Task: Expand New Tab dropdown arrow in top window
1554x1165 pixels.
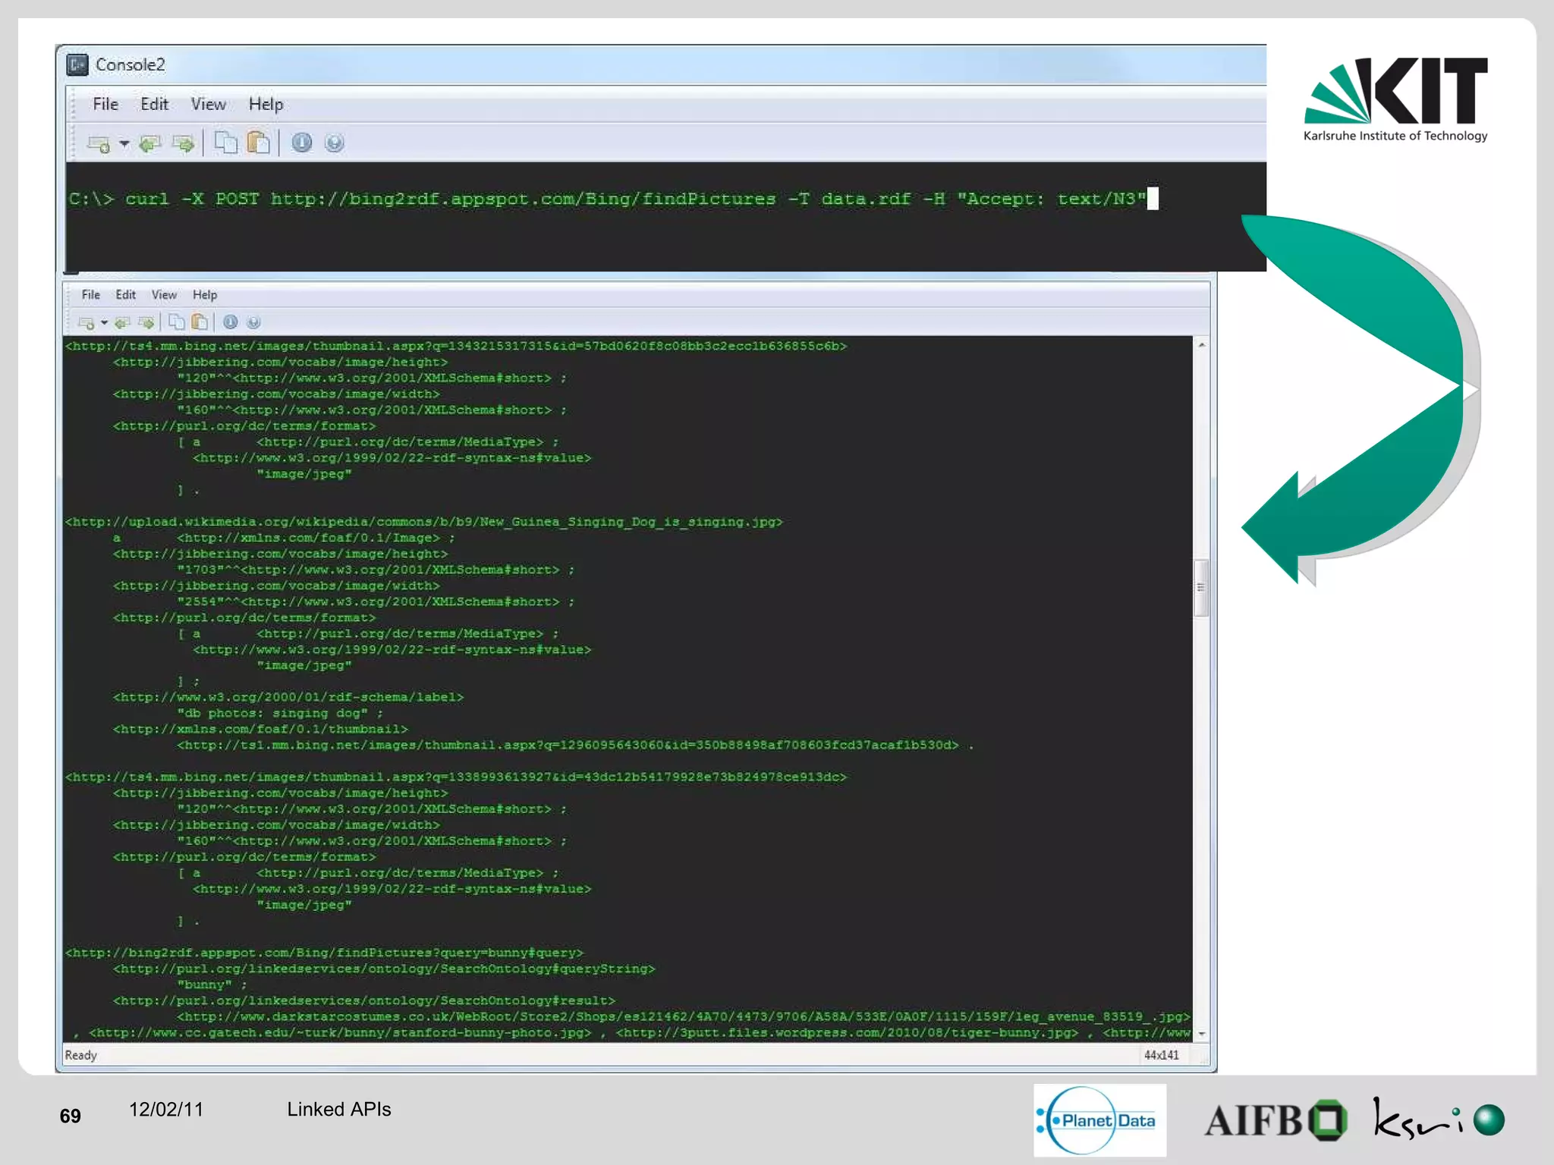Action: [124, 143]
